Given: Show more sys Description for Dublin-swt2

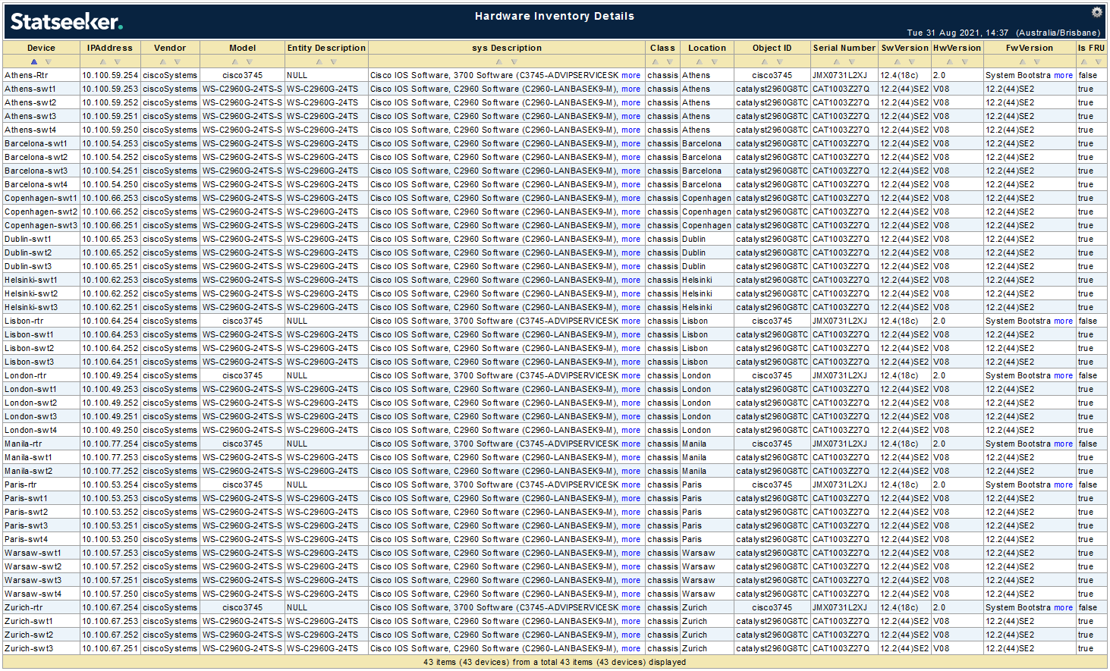Looking at the screenshot, I should click(630, 252).
